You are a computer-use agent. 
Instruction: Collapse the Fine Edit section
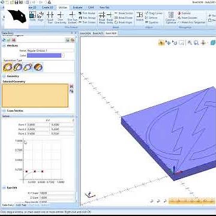[4, 188]
